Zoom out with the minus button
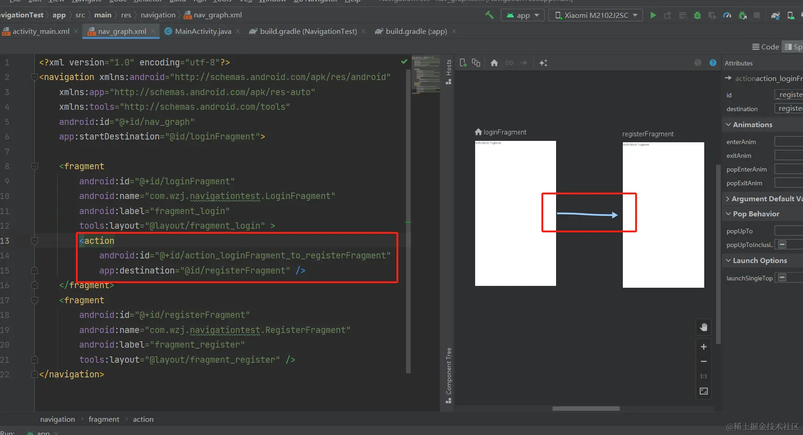803x435 pixels. [704, 361]
